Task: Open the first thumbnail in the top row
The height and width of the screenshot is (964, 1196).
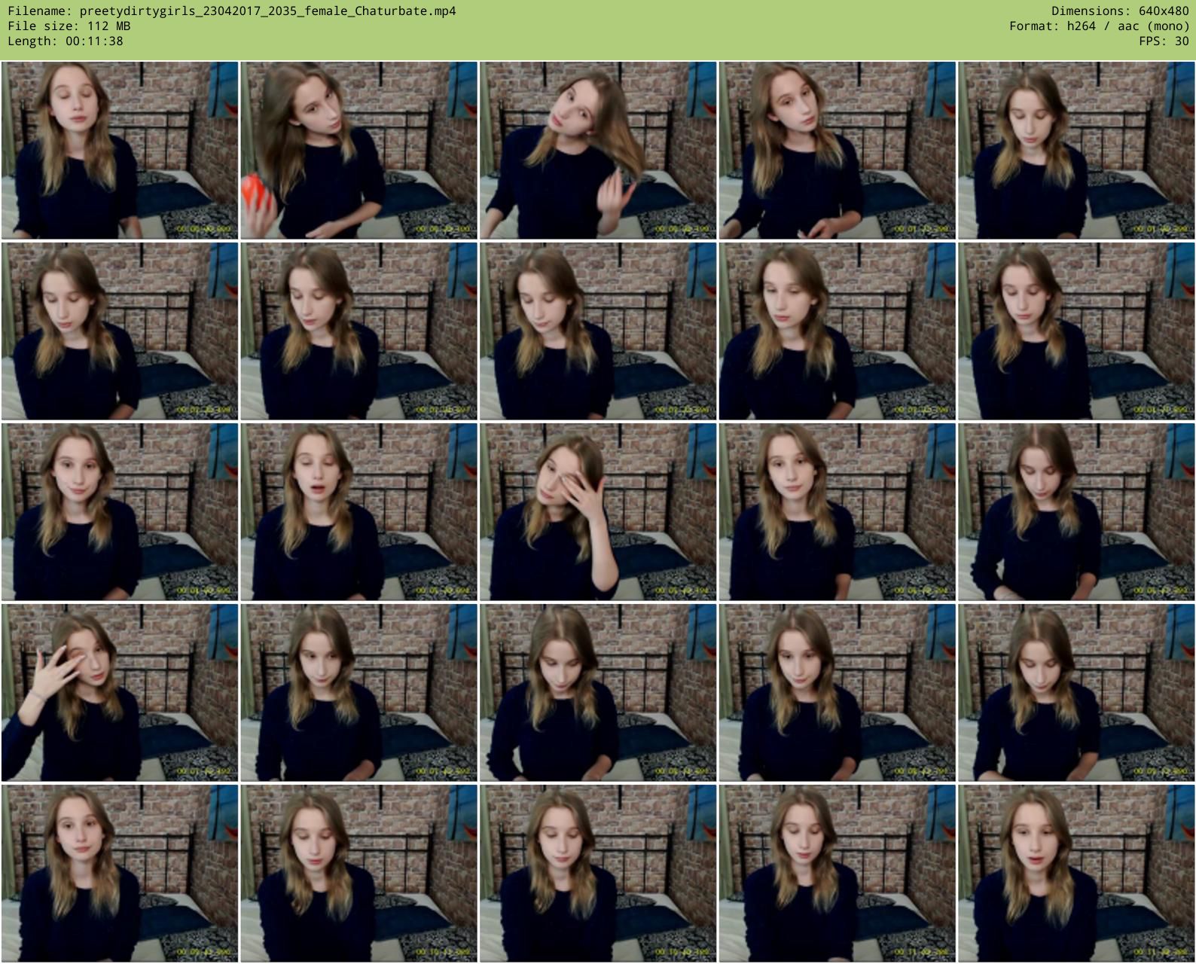Action: pos(120,151)
